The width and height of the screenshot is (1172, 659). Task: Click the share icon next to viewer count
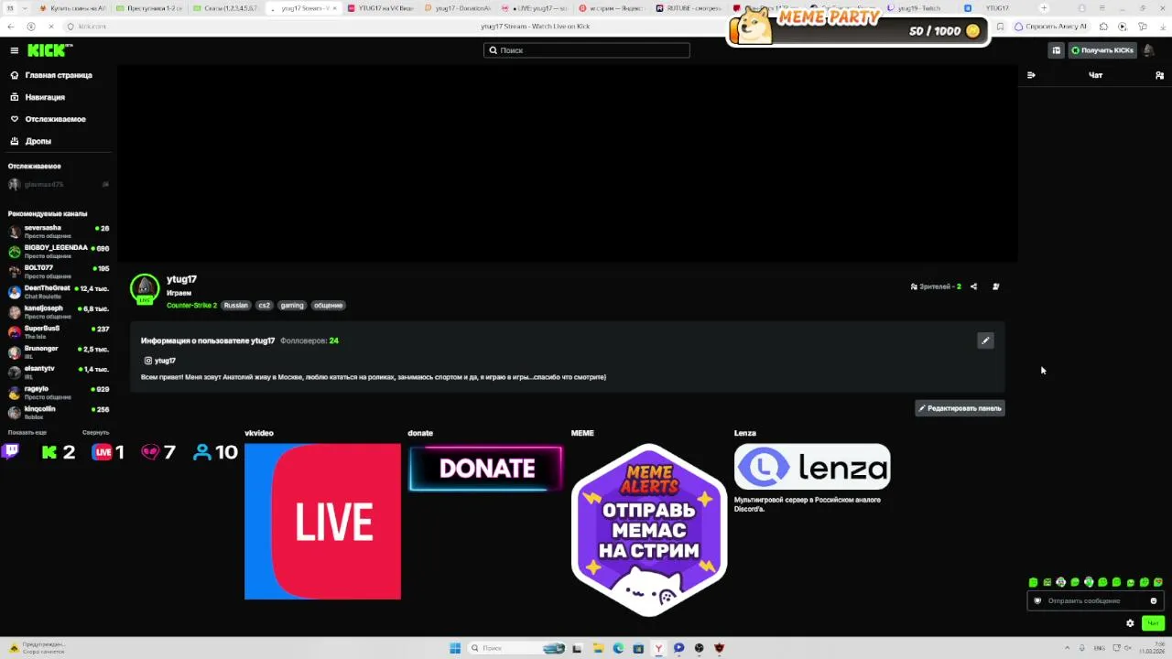[973, 286]
